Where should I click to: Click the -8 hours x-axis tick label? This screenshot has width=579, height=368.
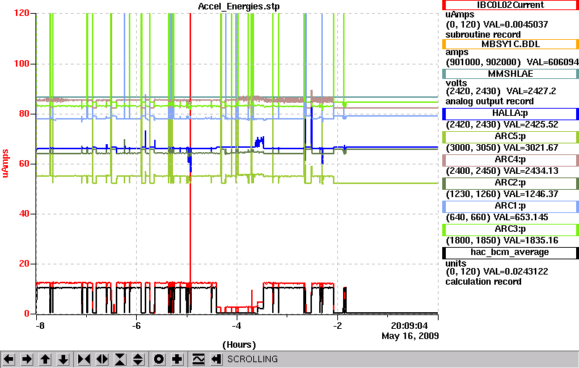[40, 326]
